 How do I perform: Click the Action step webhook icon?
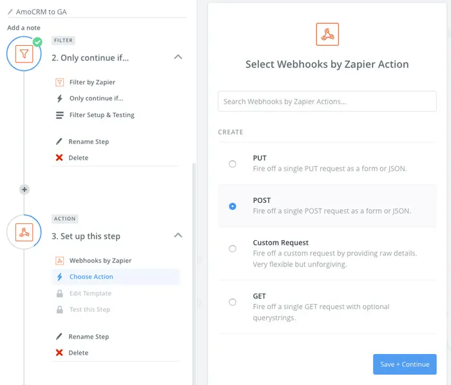pos(24,232)
